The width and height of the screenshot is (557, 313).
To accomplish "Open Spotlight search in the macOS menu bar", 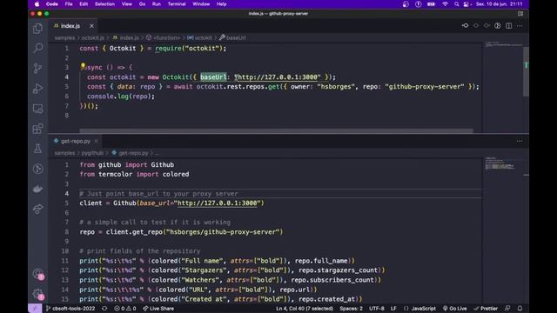I will point(456,4).
